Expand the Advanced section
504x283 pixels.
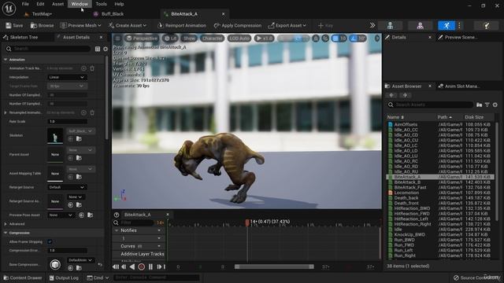point(6,224)
